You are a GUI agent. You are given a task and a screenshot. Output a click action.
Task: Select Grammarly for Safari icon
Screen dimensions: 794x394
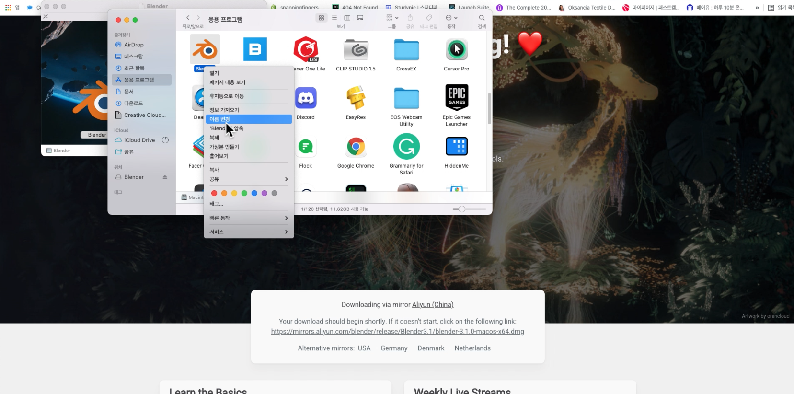406,146
